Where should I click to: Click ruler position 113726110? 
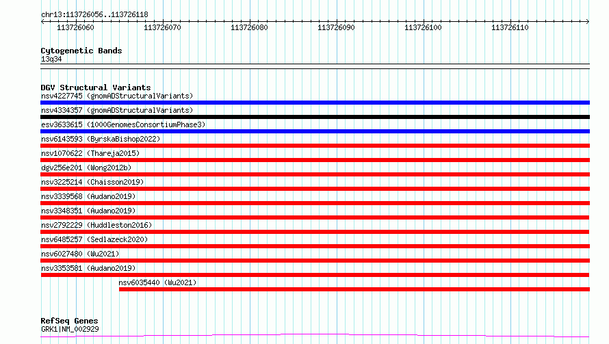click(x=510, y=27)
